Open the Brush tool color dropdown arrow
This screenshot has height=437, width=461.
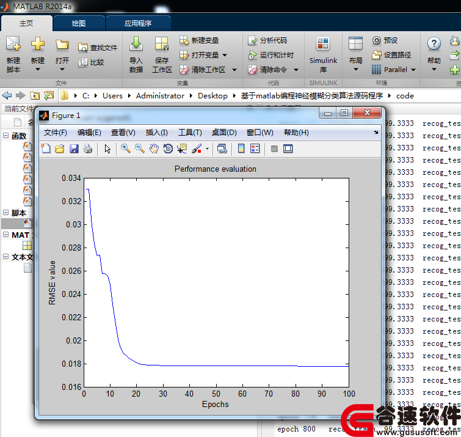[x=207, y=149]
